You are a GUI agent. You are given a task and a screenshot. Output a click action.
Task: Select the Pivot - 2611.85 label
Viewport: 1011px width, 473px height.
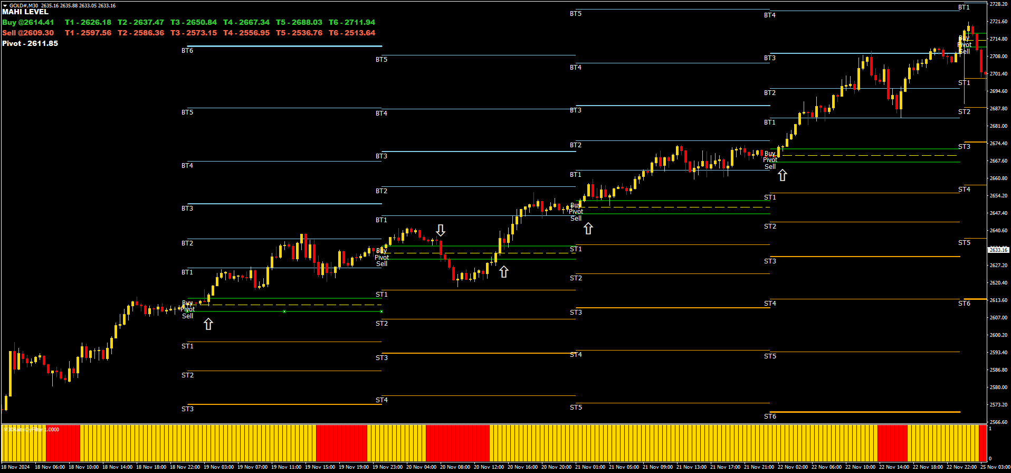[30, 43]
